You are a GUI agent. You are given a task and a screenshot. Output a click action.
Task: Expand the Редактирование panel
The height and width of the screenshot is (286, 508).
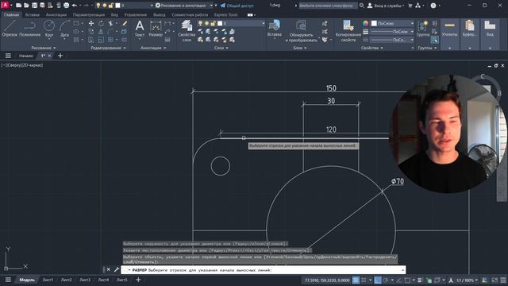point(108,48)
